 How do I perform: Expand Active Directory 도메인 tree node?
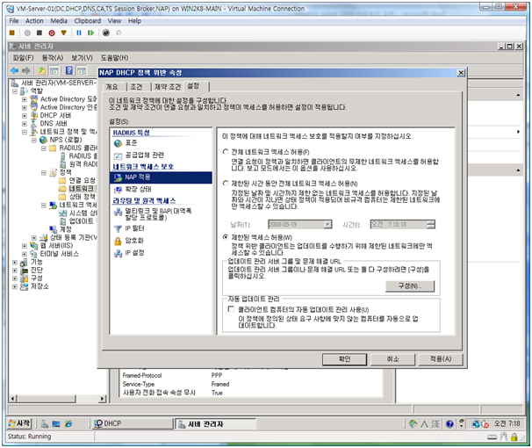(24, 99)
